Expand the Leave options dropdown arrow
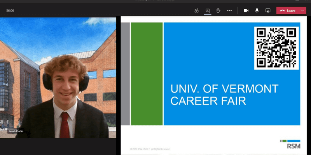311x155 pixels. coord(303,11)
